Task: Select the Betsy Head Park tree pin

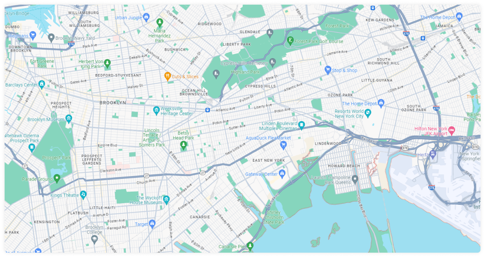Action: (x=184, y=145)
